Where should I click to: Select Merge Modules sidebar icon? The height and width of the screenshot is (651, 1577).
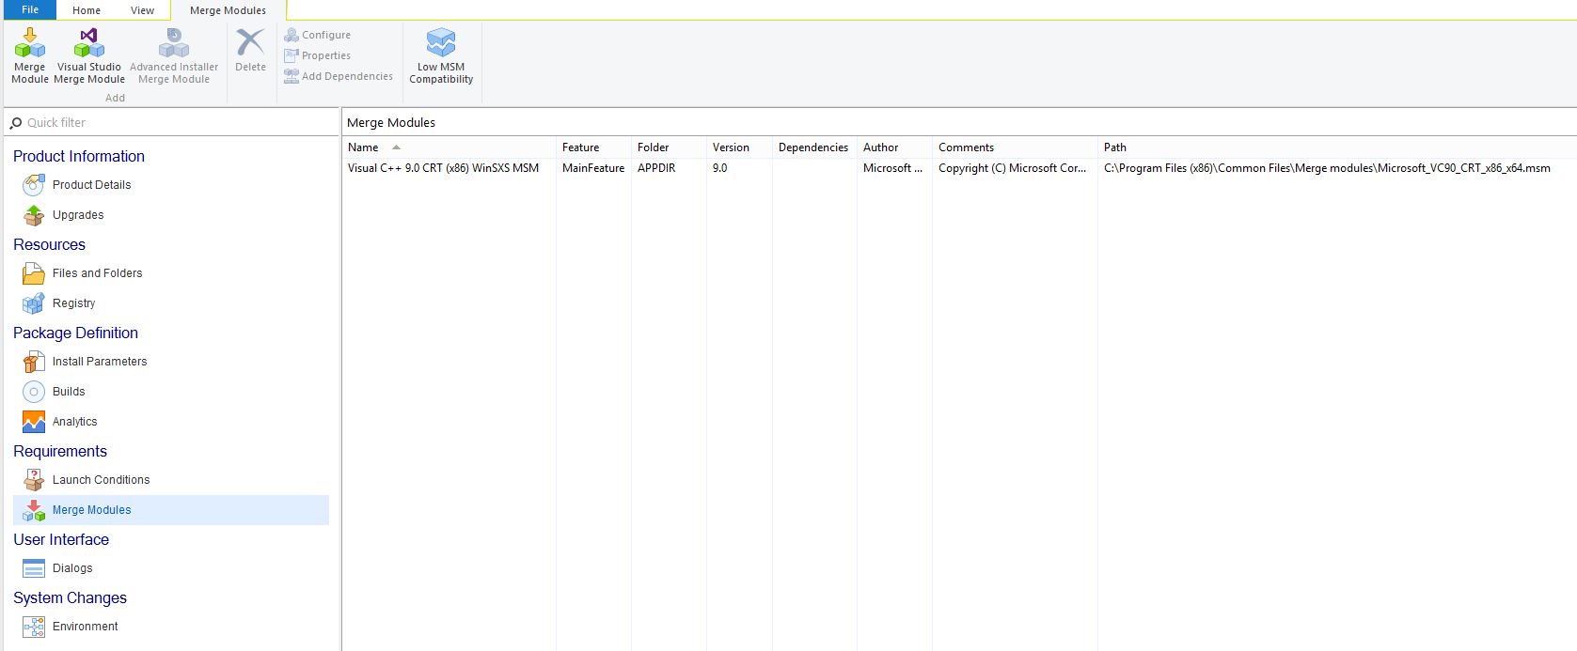click(34, 510)
